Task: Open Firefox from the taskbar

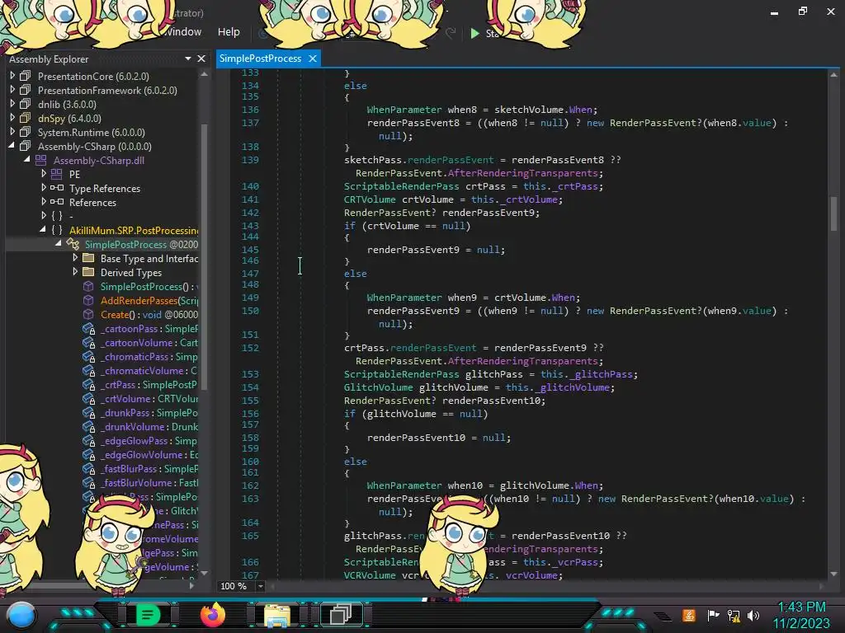Action: point(212,615)
